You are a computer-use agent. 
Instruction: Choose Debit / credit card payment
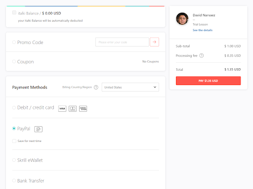coord(14,107)
